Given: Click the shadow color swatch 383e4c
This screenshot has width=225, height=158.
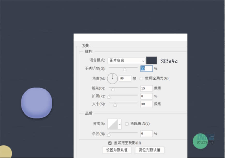Looking at the screenshot, I should pos(152,60).
